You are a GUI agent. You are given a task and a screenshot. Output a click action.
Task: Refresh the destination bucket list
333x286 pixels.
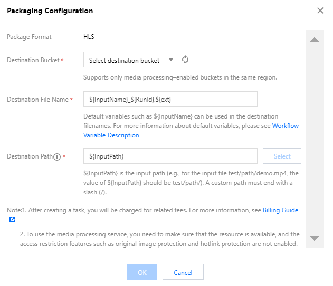click(x=185, y=60)
